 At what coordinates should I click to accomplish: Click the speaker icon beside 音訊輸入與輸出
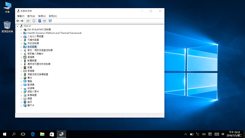click(25, 54)
